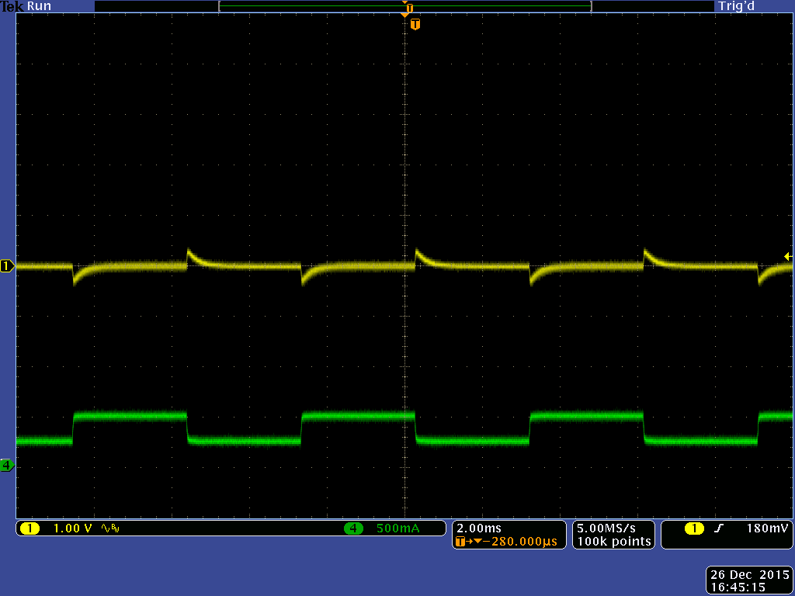Click the 16:45:15 time readout

tap(738, 587)
